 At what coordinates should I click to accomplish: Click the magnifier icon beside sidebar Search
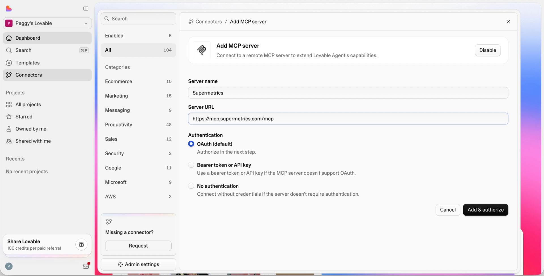(x=9, y=50)
